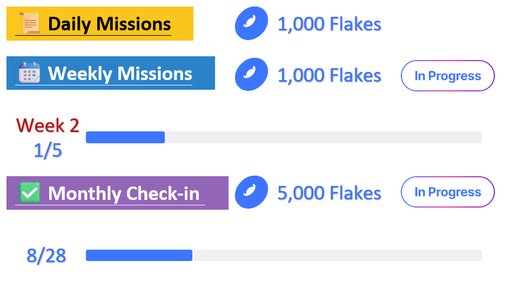Open the Weekly Missions heading link
Viewport: 510px width, 300px height.
pos(119,74)
